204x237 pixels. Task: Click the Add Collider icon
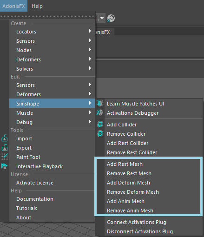click(100, 124)
